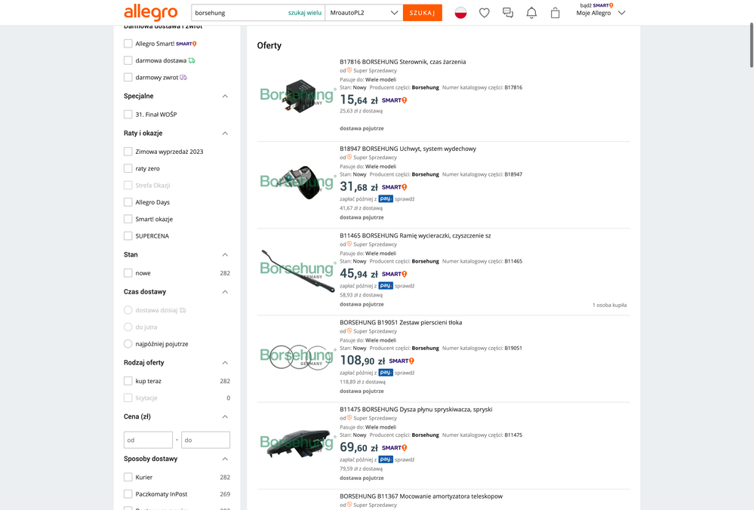Viewport: 754px width, 510px height.
Task: Open messages chat icon
Action: [x=508, y=13]
